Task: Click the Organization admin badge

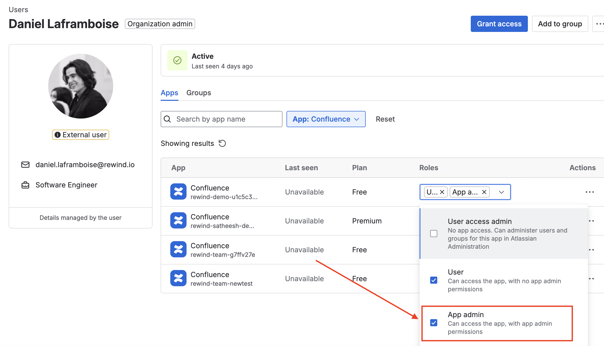Action: click(x=160, y=24)
